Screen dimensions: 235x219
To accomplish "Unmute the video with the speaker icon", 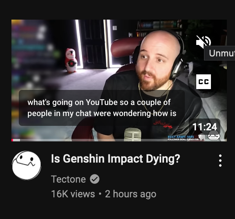I will 203,42.
